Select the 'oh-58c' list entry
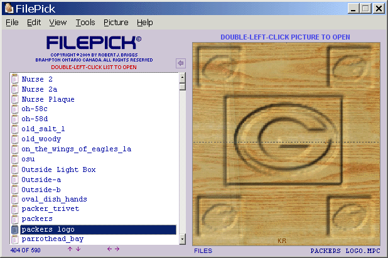This screenshot has height=258, width=388. 35,109
